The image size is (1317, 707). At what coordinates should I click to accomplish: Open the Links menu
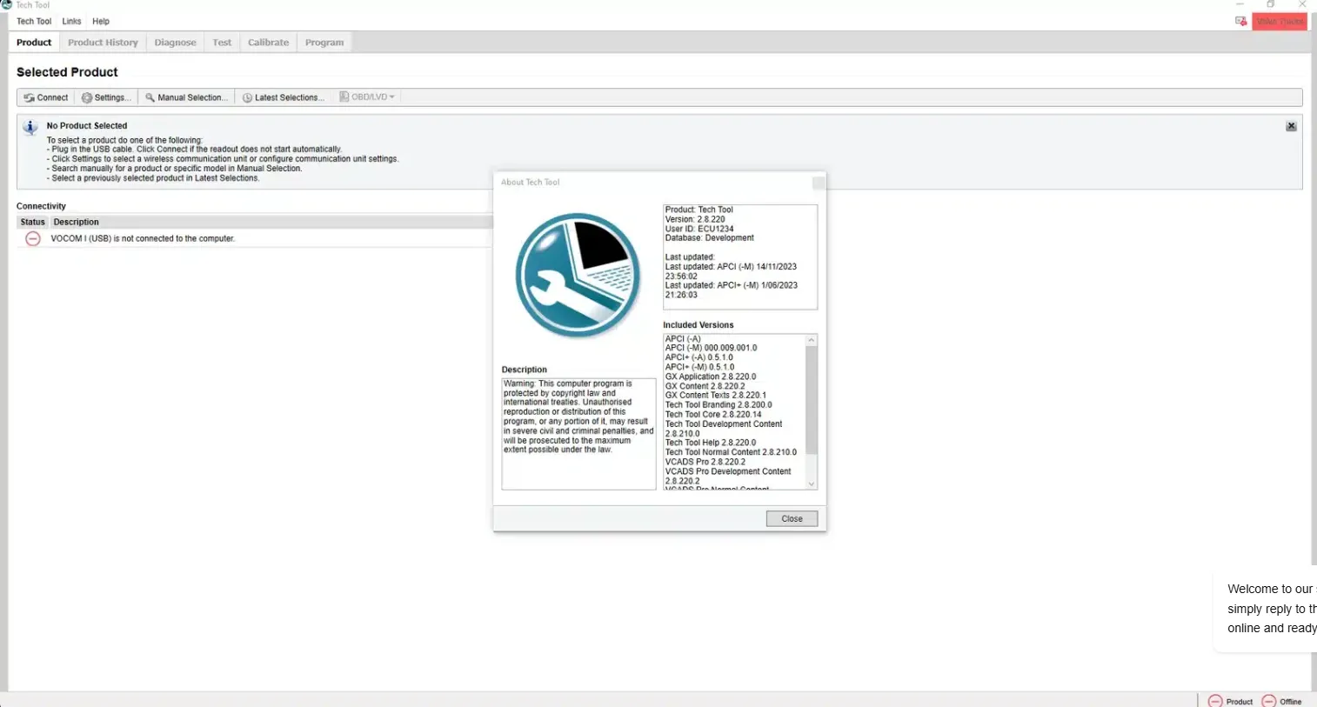(71, 21)
